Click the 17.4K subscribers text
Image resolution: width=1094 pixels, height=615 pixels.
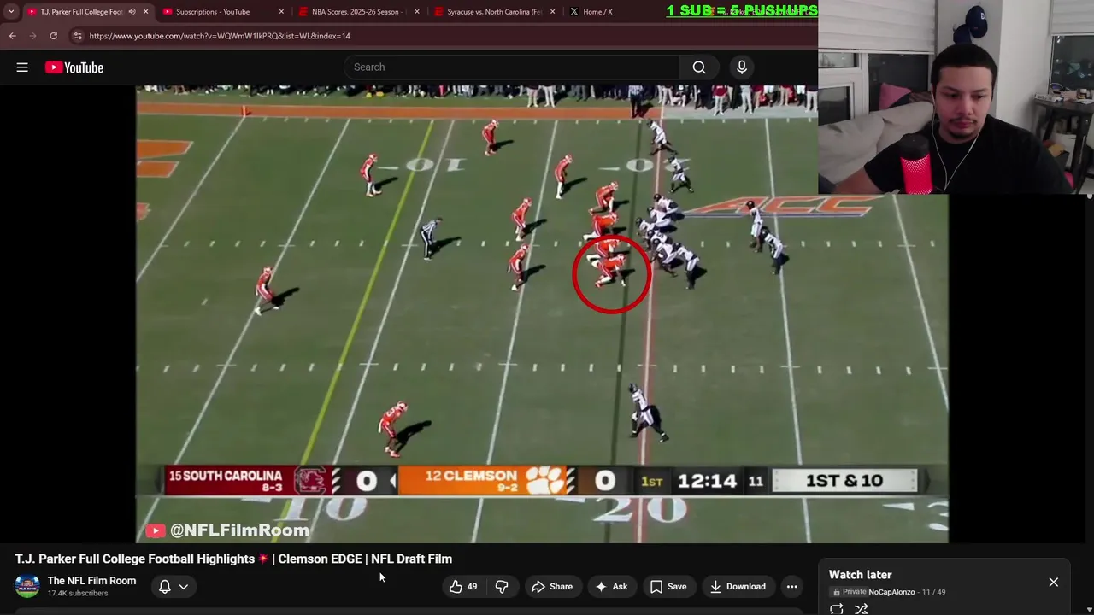78,594
